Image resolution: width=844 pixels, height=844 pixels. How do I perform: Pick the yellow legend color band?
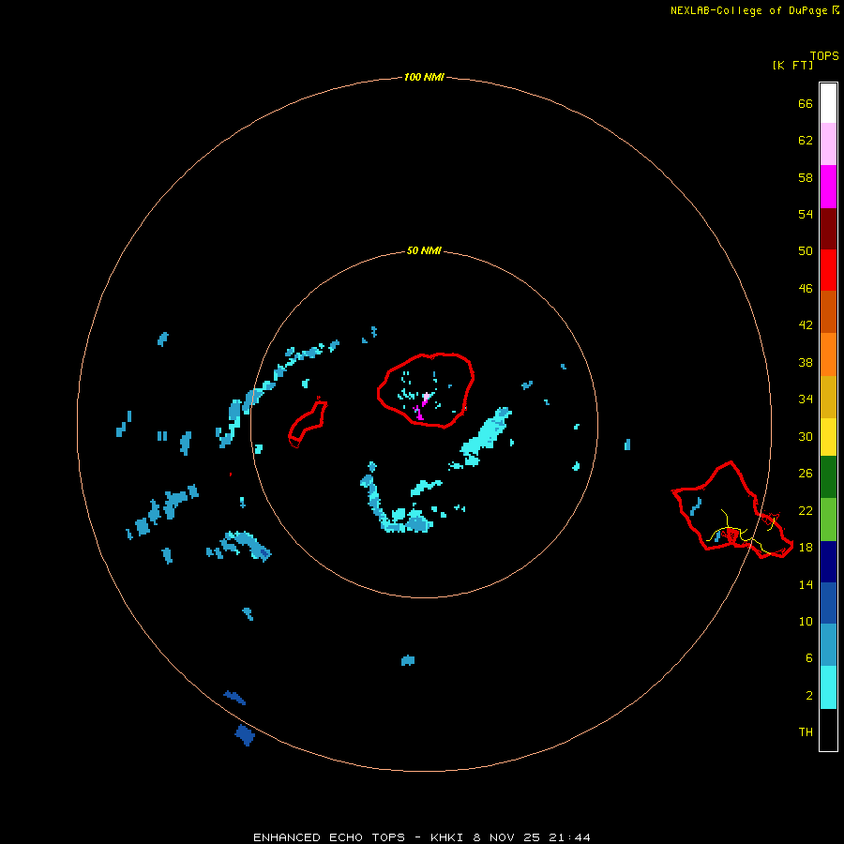coord(828,437)
